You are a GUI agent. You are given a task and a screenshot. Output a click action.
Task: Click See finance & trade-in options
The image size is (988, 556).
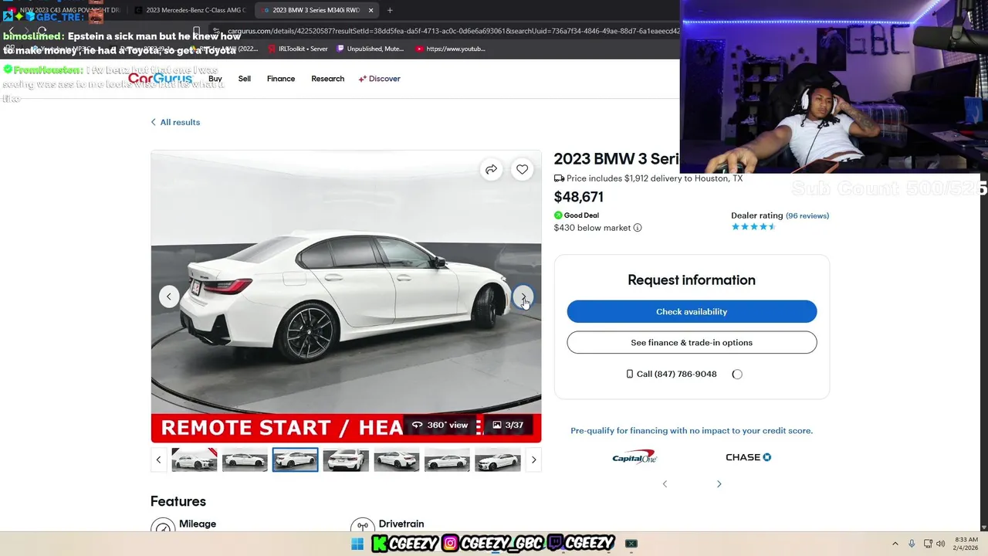[x=692, y=342]
